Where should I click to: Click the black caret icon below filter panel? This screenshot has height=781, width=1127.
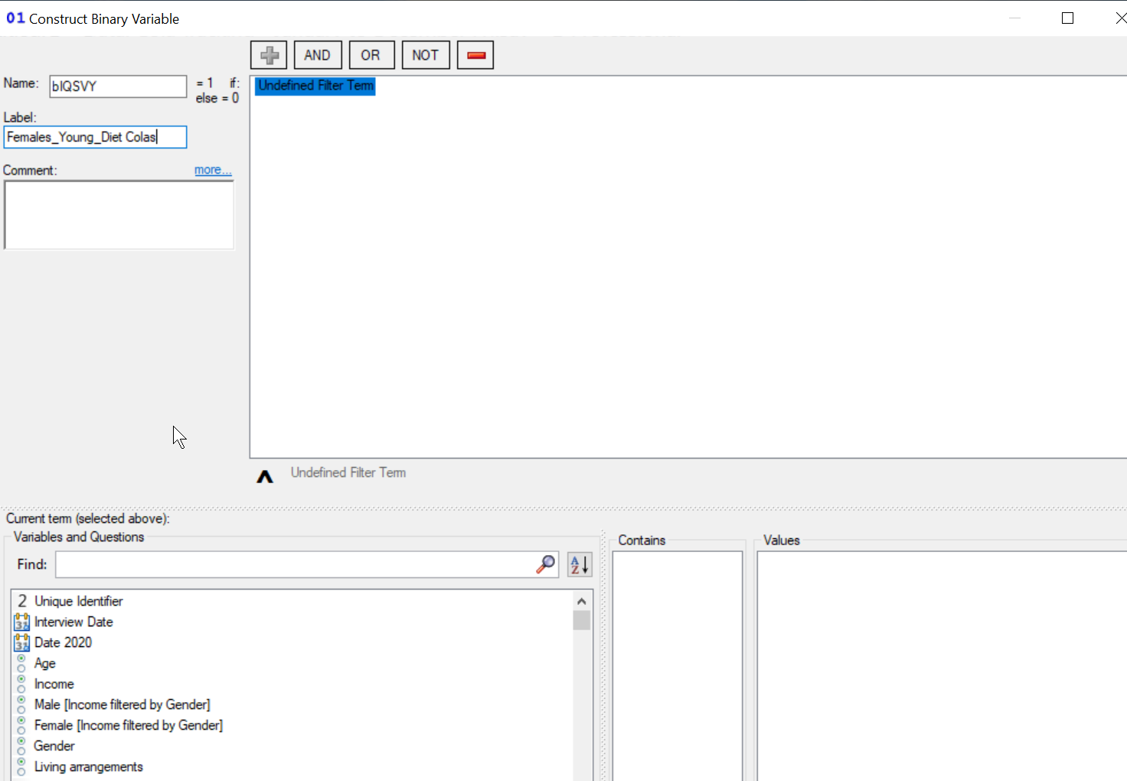point(265,477)
